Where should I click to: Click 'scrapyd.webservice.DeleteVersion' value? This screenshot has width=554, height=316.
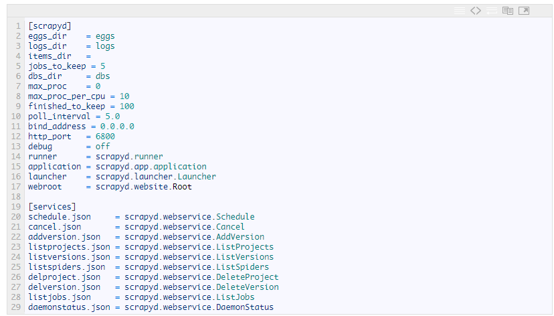click(201, 287)
